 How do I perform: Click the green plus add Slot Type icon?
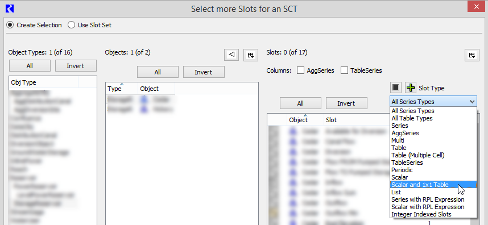pos(411,88)
